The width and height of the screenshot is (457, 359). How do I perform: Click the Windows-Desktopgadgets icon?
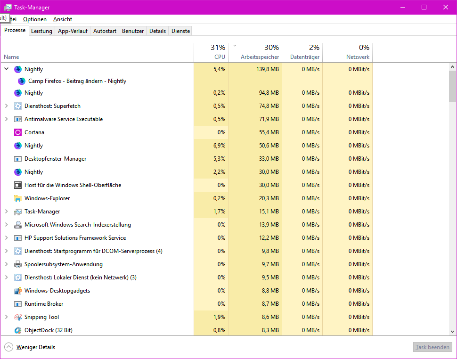(x=18, y=291)
